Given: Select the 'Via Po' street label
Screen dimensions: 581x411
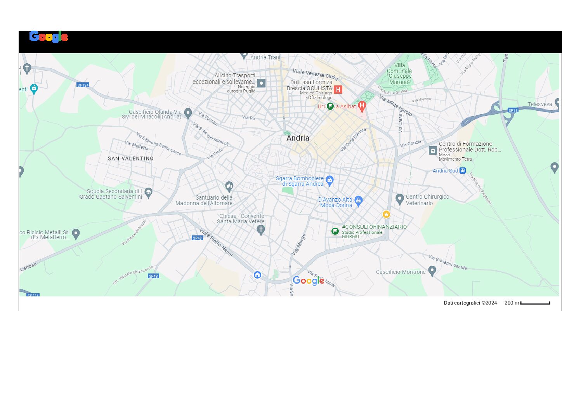Looking at the screenshot, I should 249,118.
